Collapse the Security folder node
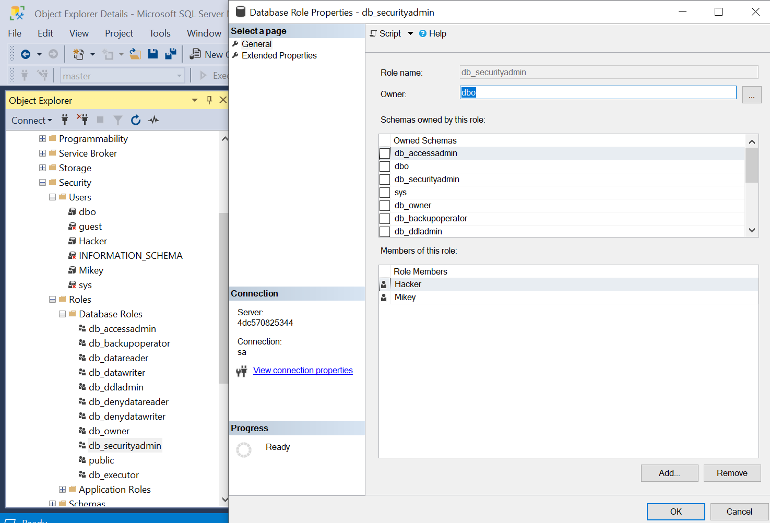 coord(42,183)
